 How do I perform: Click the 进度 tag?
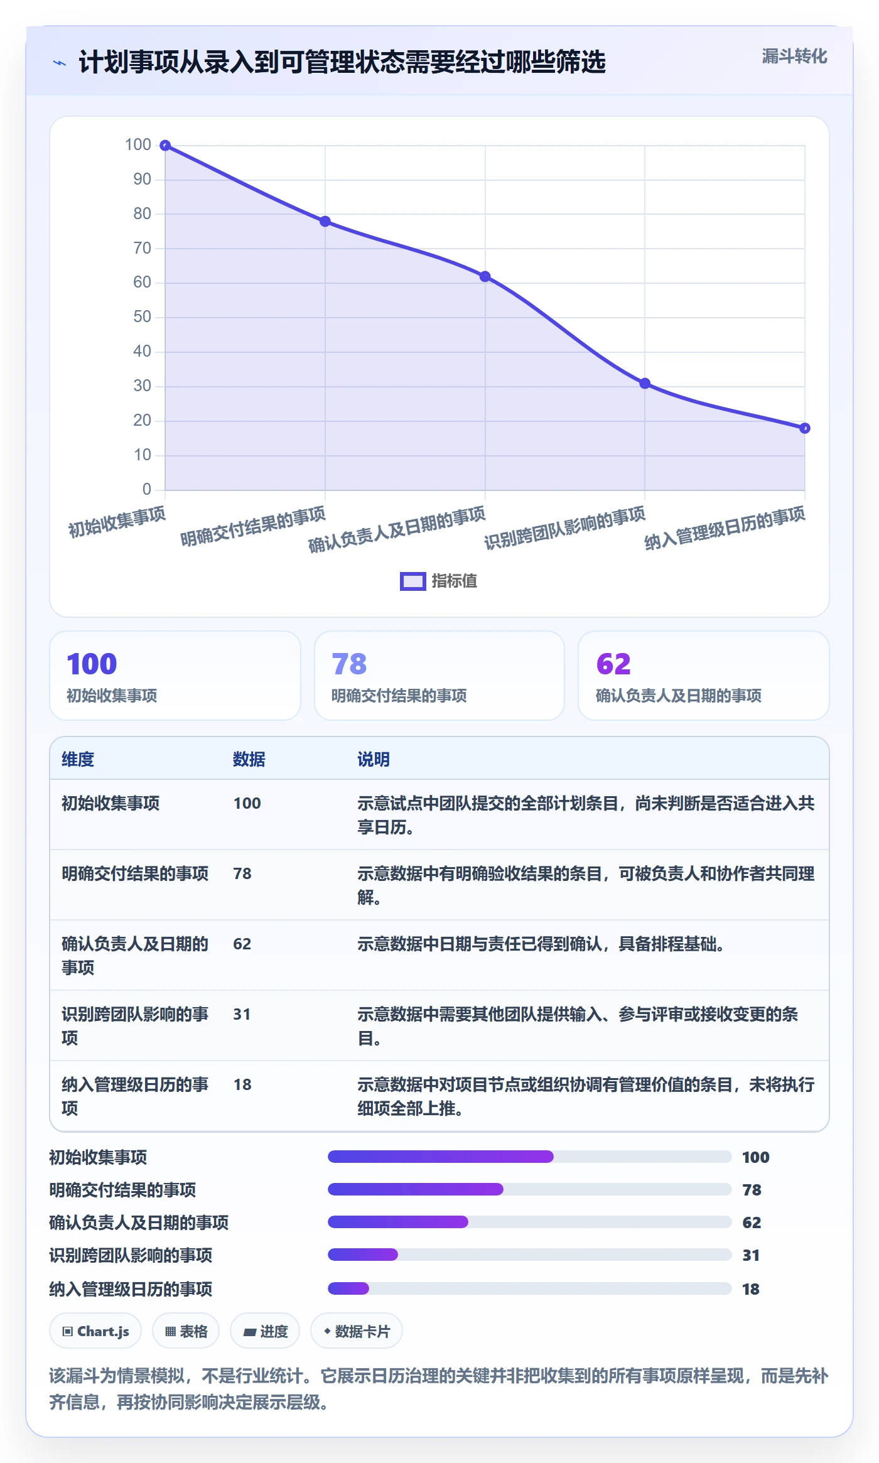coord(265,1331)
